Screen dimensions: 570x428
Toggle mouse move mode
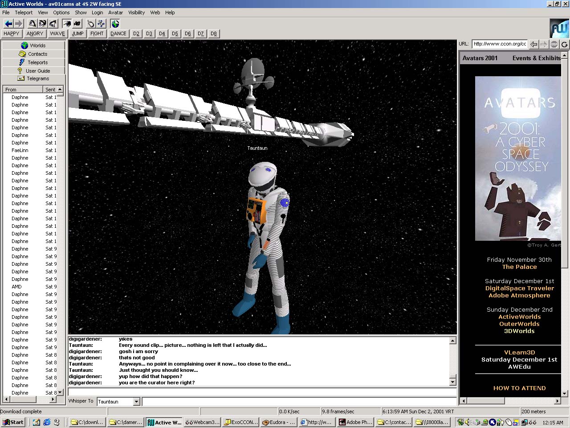[x=91, y=24]
